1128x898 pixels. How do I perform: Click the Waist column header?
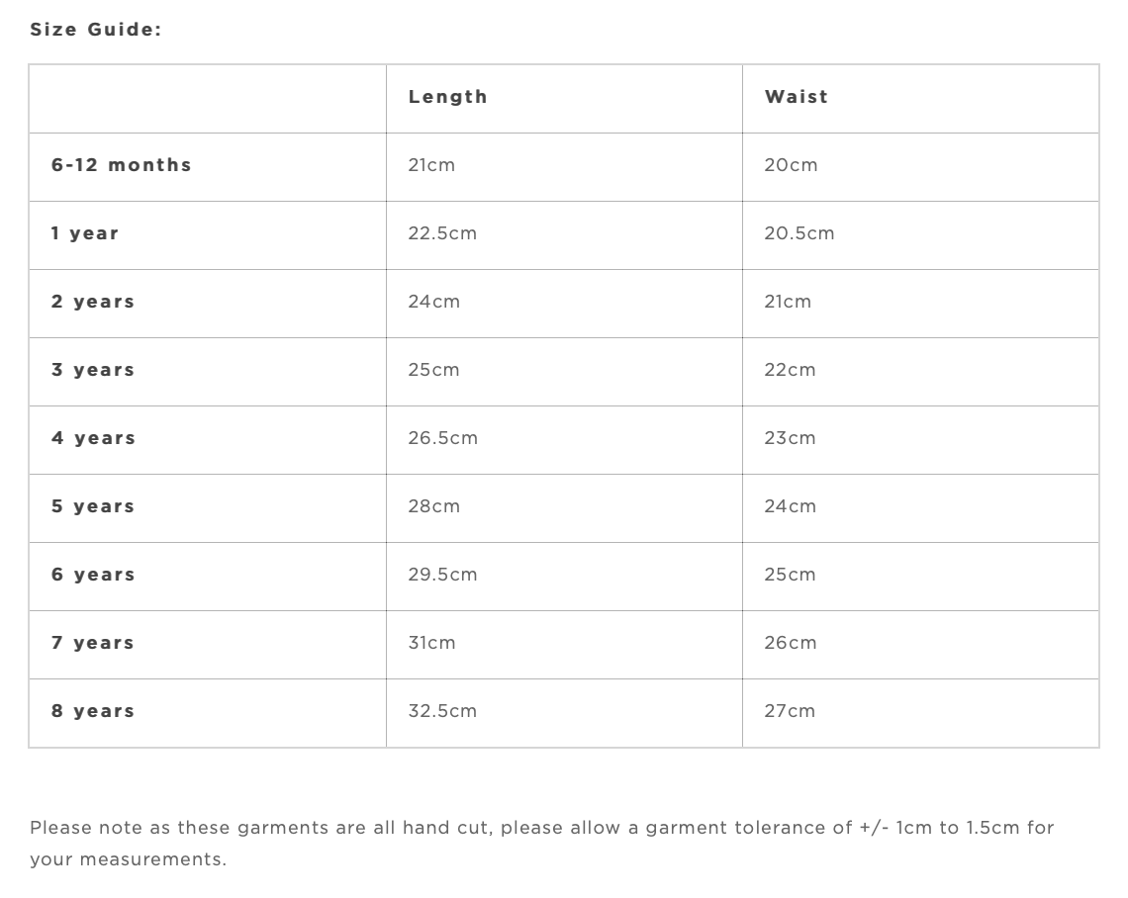(796, 97)
